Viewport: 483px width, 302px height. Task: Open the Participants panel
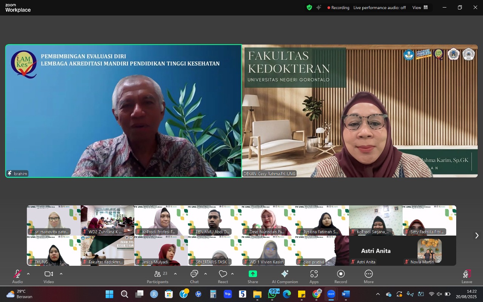158,277
